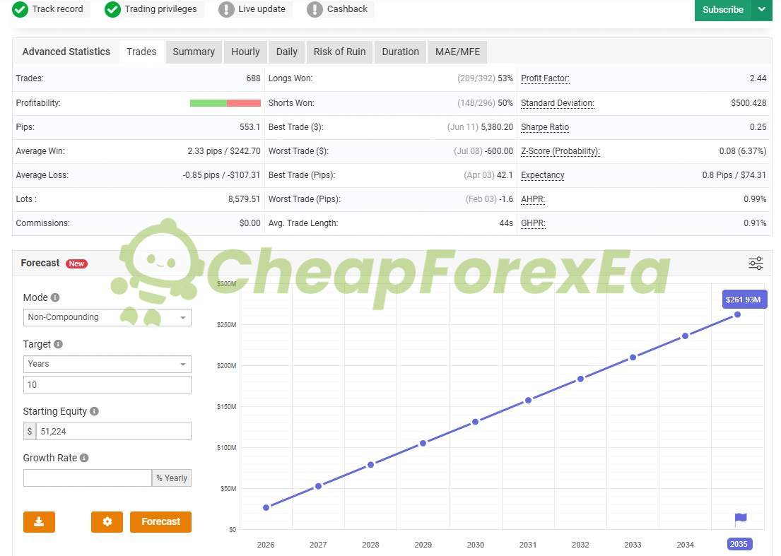Click the Starting Equity info icon

coord(94,411)
